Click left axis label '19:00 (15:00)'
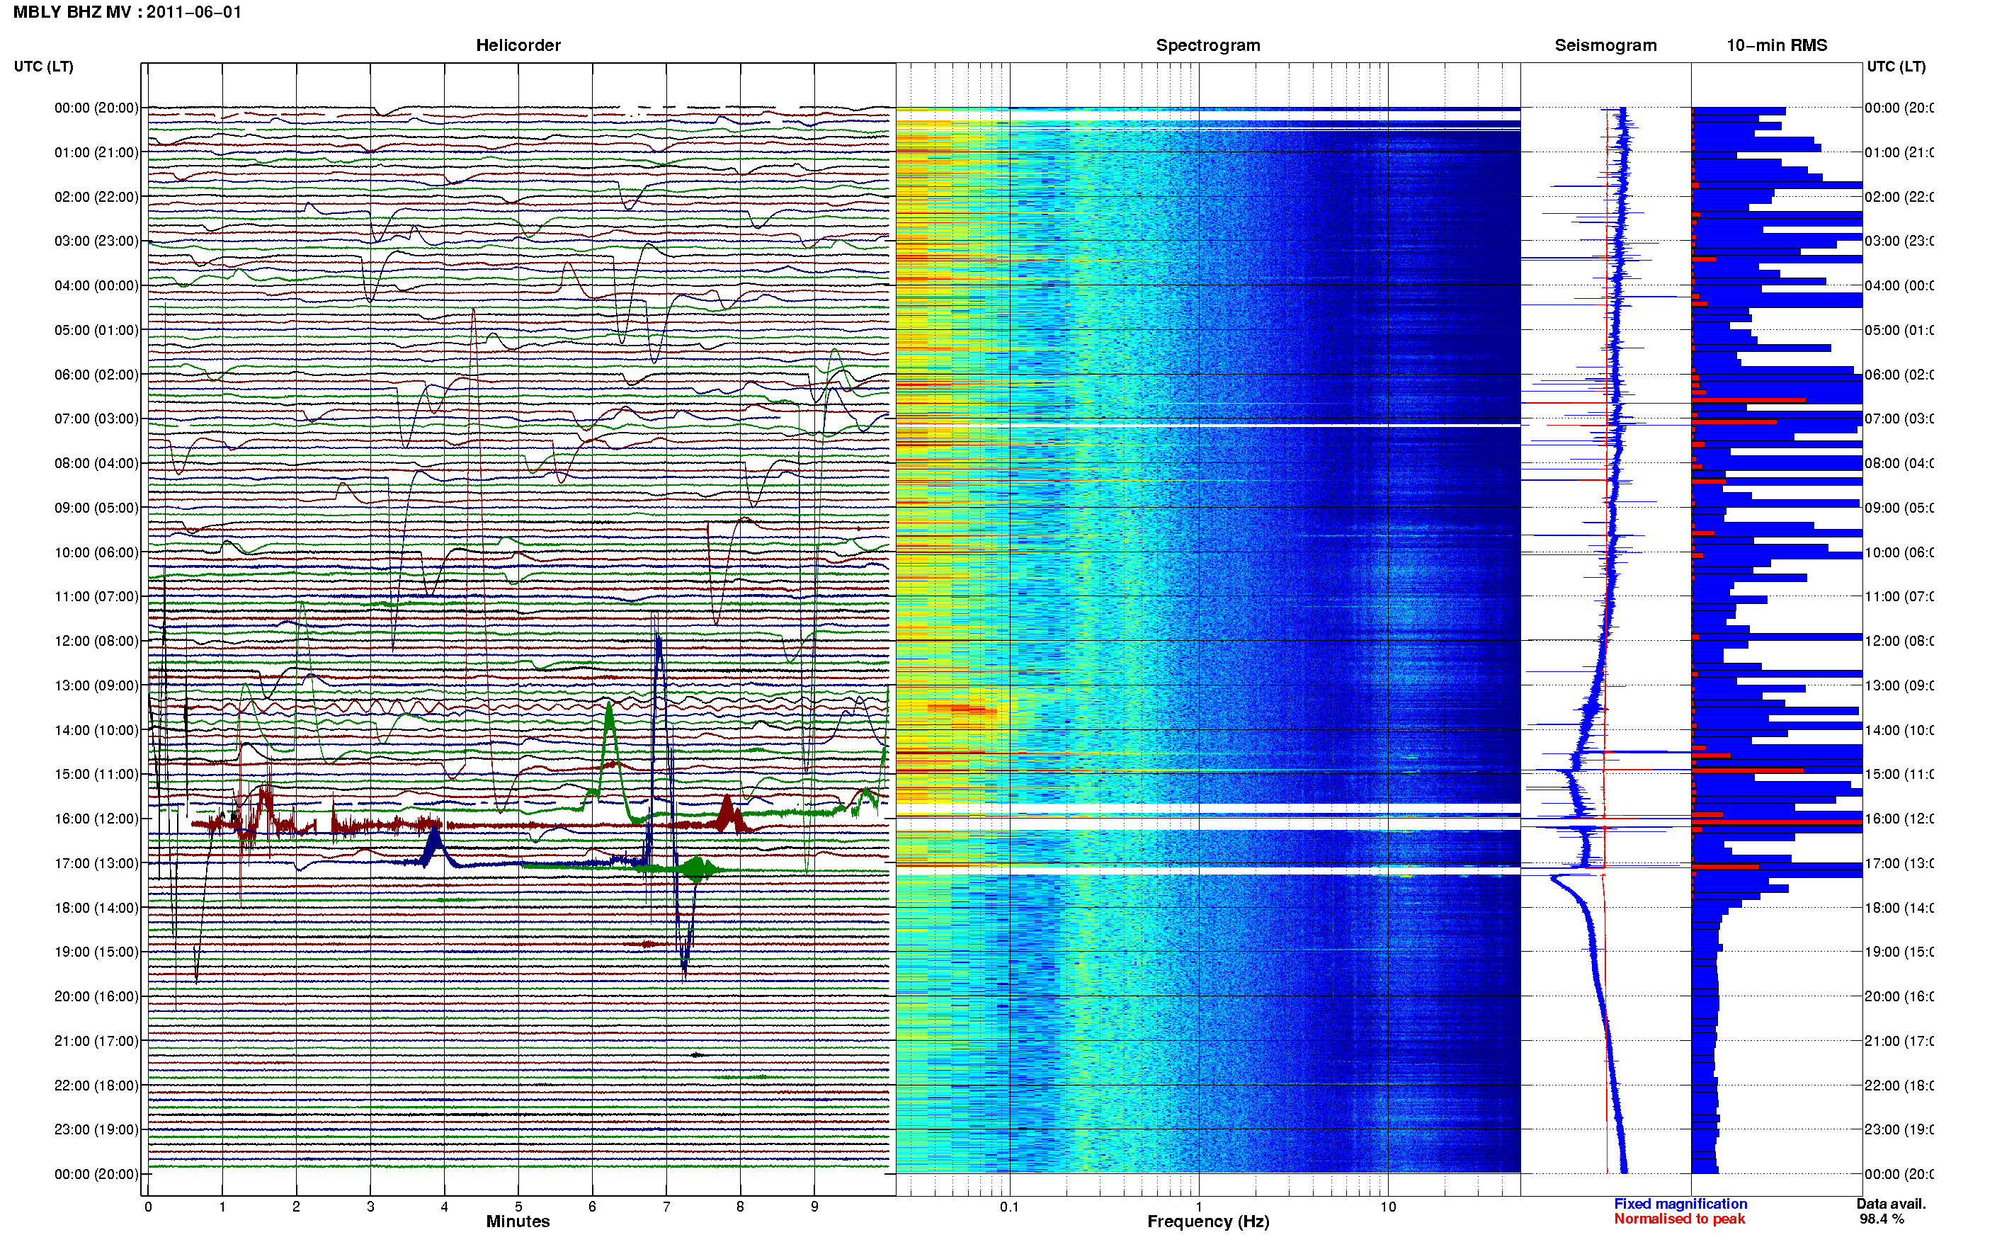 click(x=96, y=951)
